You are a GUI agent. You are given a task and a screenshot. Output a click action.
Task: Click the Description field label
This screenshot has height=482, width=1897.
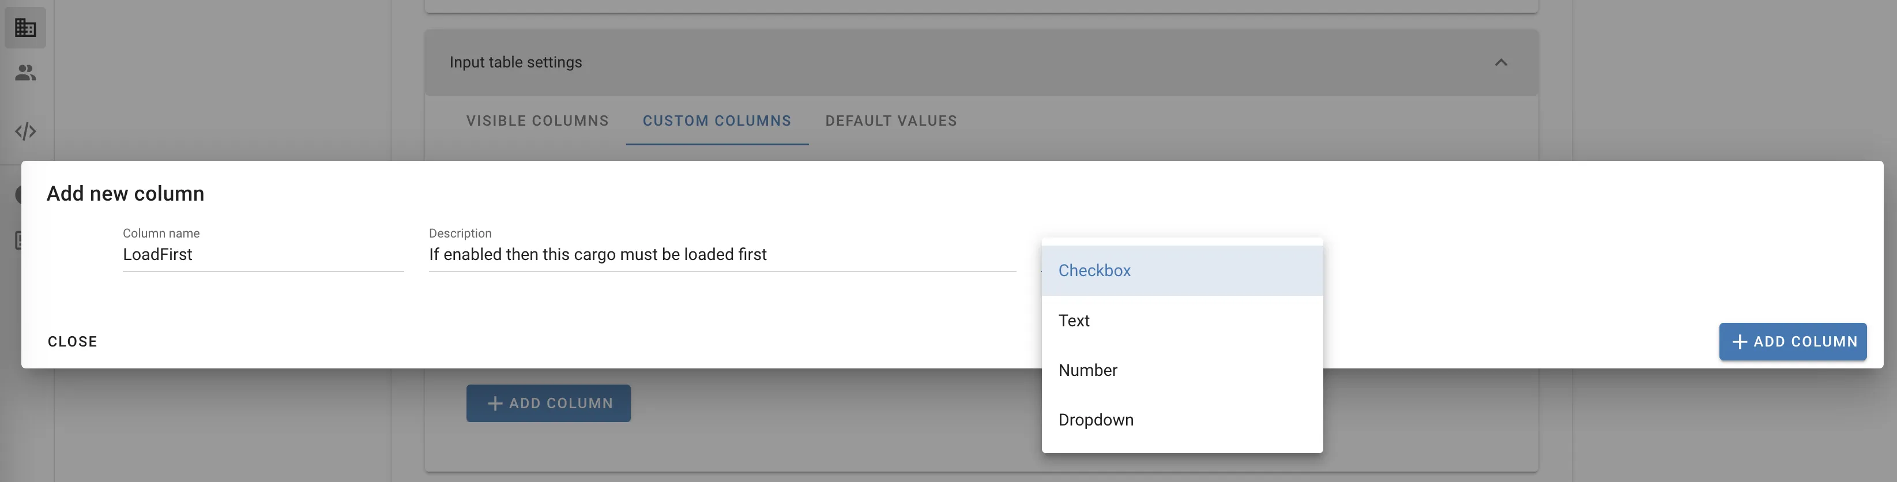(460, 234)
